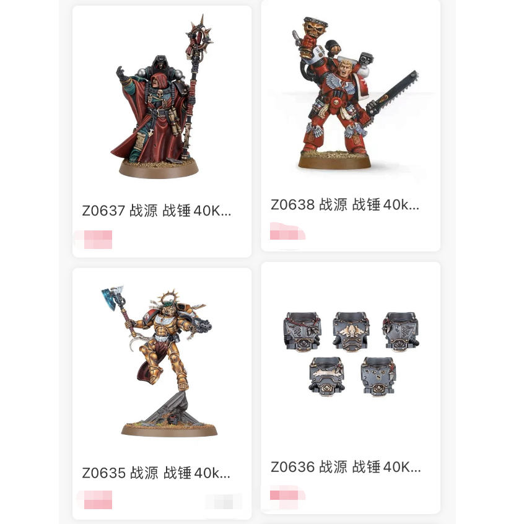Screen dimensions: 524x524
Task: Click the torso piece with winged skull emblem
Action: point(351,331)
